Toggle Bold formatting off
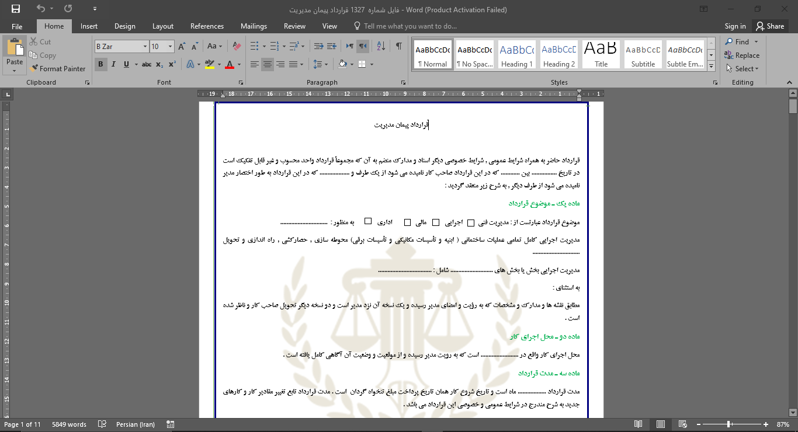 pos(100,64)
